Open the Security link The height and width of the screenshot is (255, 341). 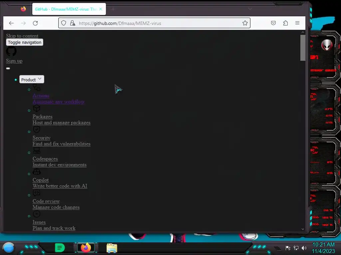(x=42, y=138)
